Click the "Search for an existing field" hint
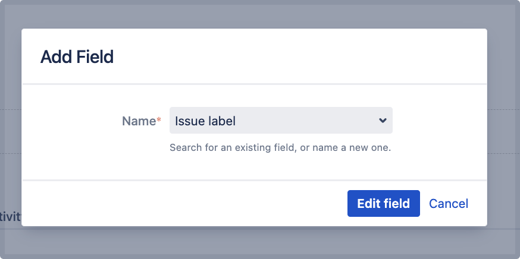 point(232,147)
